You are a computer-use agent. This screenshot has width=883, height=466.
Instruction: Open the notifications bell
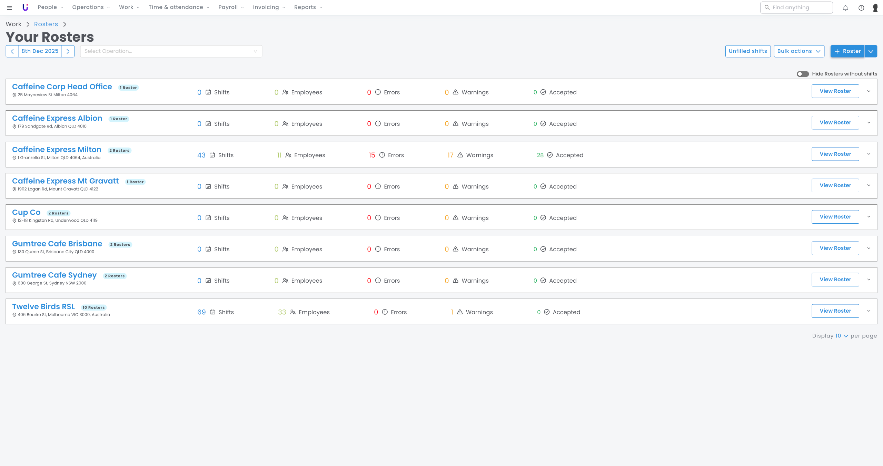[x=845, y=8]
